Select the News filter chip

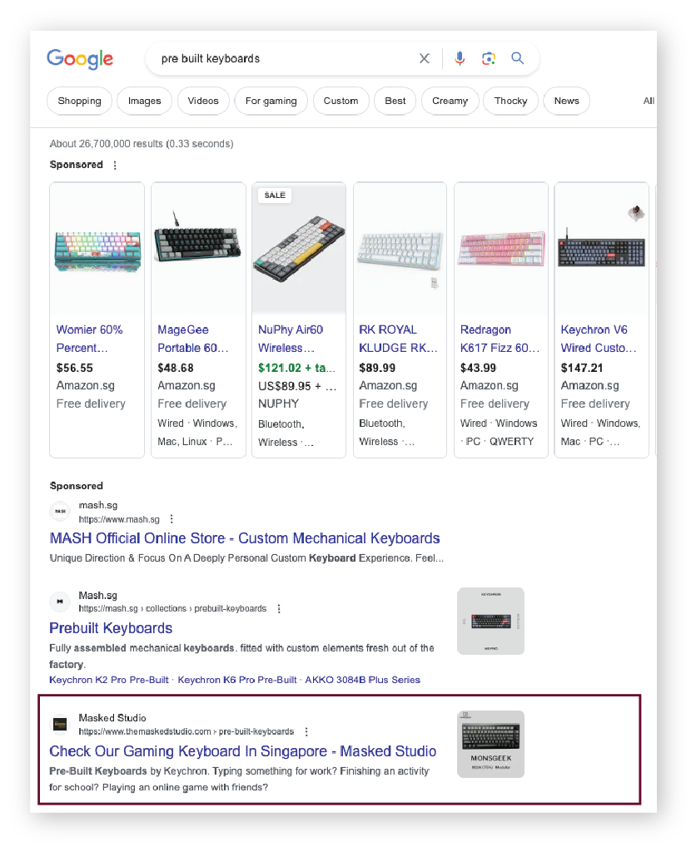coord(567,101)
